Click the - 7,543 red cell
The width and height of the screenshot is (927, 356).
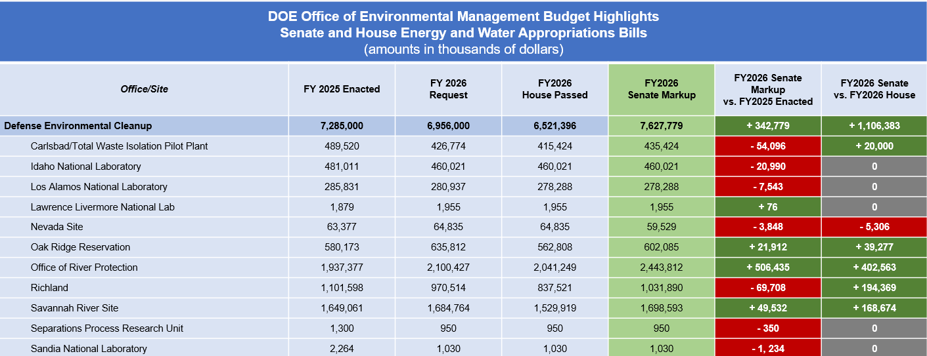click(768, 187)
